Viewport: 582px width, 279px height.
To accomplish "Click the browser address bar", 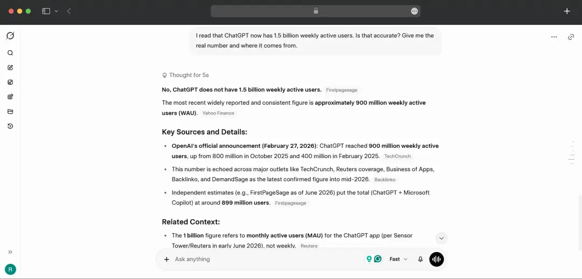I will [x=315, y=11].
